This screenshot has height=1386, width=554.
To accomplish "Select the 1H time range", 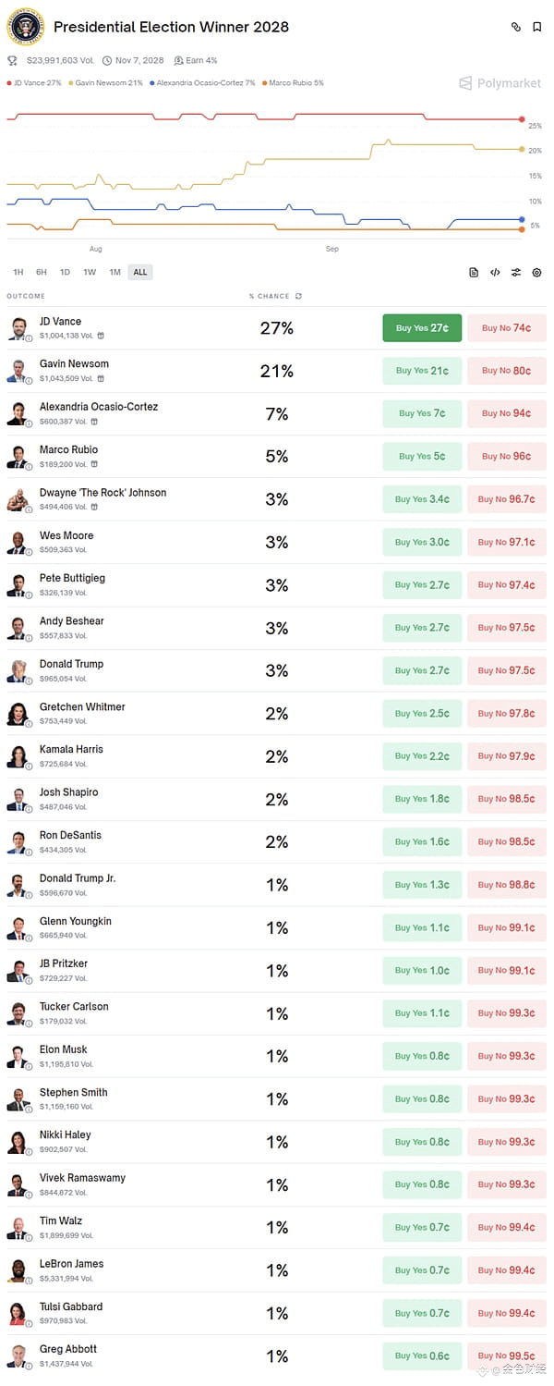I will click(18, 272).
